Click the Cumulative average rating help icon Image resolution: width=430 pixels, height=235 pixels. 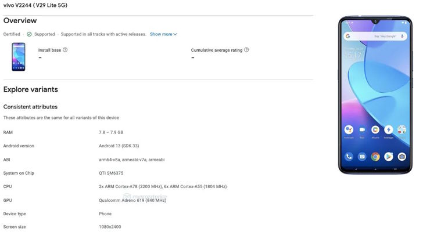coord(246,50)
